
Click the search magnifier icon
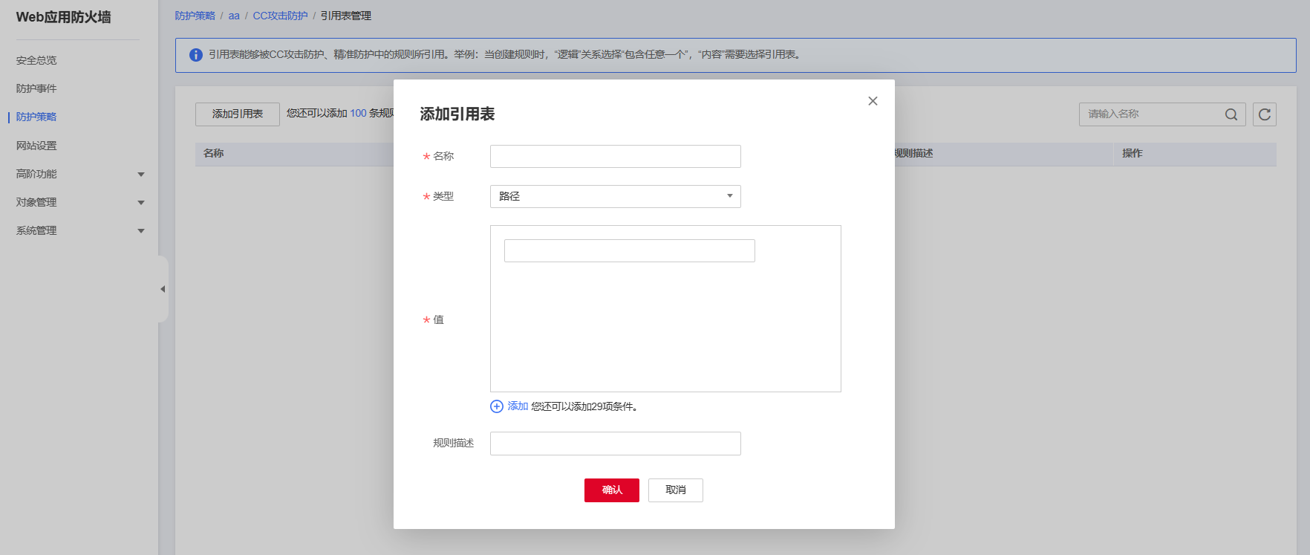1231,114
